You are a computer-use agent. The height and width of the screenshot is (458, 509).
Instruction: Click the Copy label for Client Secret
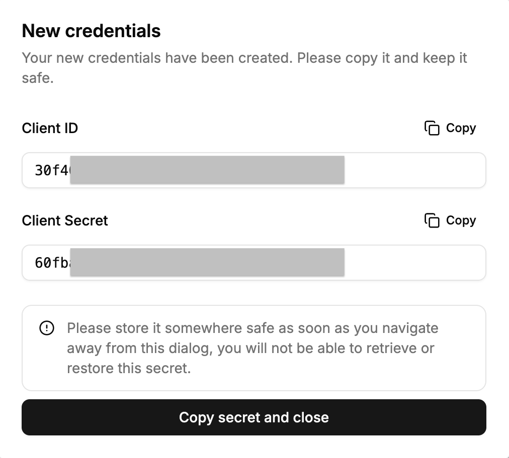coord(460,220)
